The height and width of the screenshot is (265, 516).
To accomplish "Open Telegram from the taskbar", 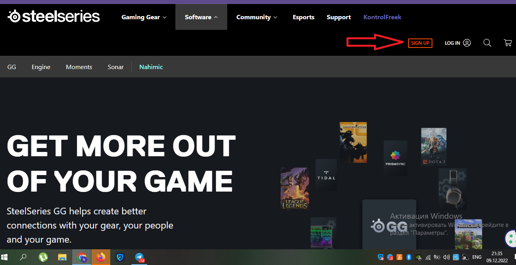I will (140, 257).
